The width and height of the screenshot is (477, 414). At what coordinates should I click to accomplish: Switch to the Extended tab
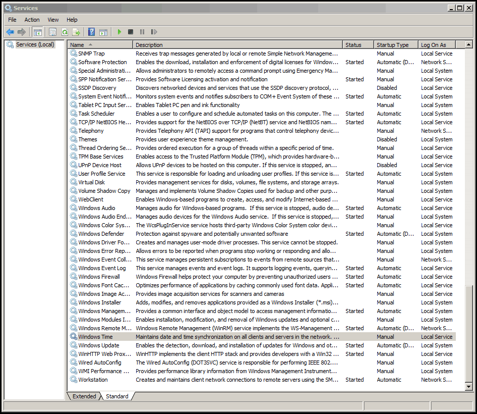tap(84, 396)
